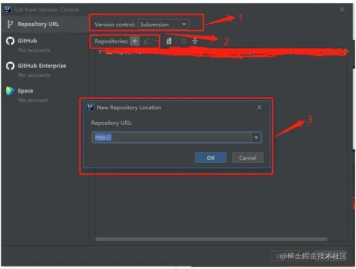
Task: Select Repository URL in the sidebar
Action: tap(45, 24)
